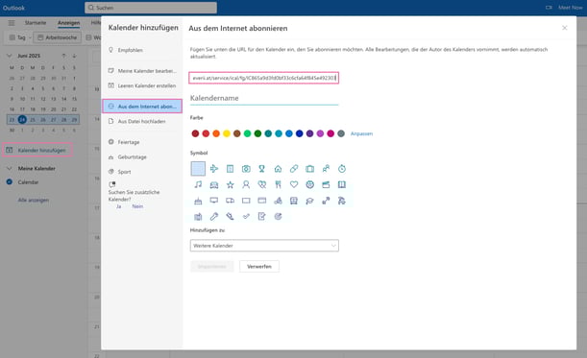This screenshot has width=587, height=358.
Task: Choose the bus calendar symbol
Action: 294,201
